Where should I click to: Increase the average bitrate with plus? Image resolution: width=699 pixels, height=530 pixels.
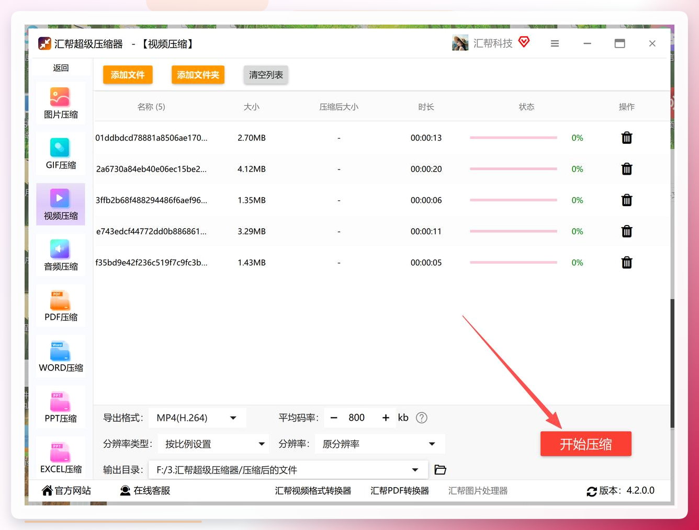tap(386, 418)
